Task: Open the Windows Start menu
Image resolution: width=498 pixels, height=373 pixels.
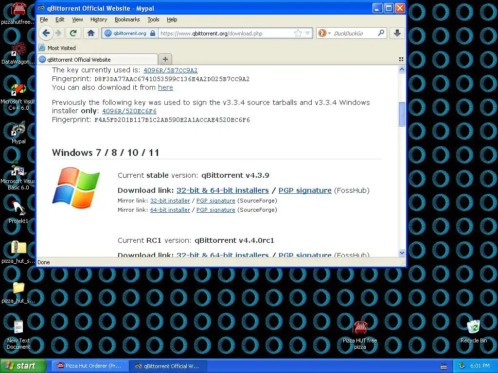Action: coord(23,366)
